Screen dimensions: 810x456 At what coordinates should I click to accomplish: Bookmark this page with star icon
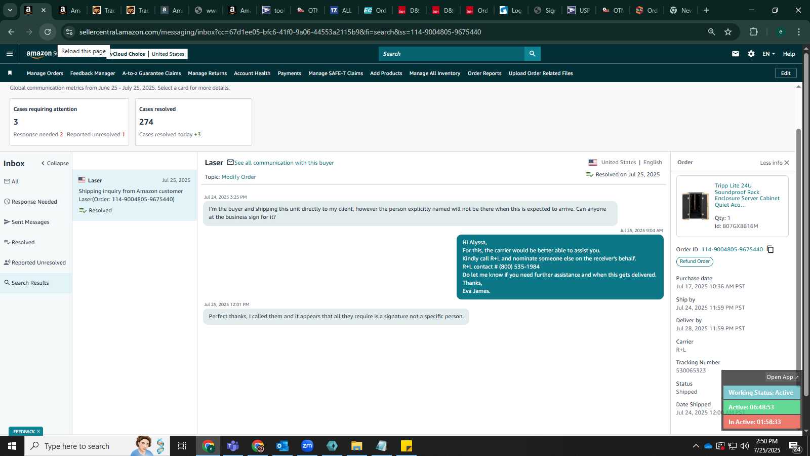pos(728,32)
